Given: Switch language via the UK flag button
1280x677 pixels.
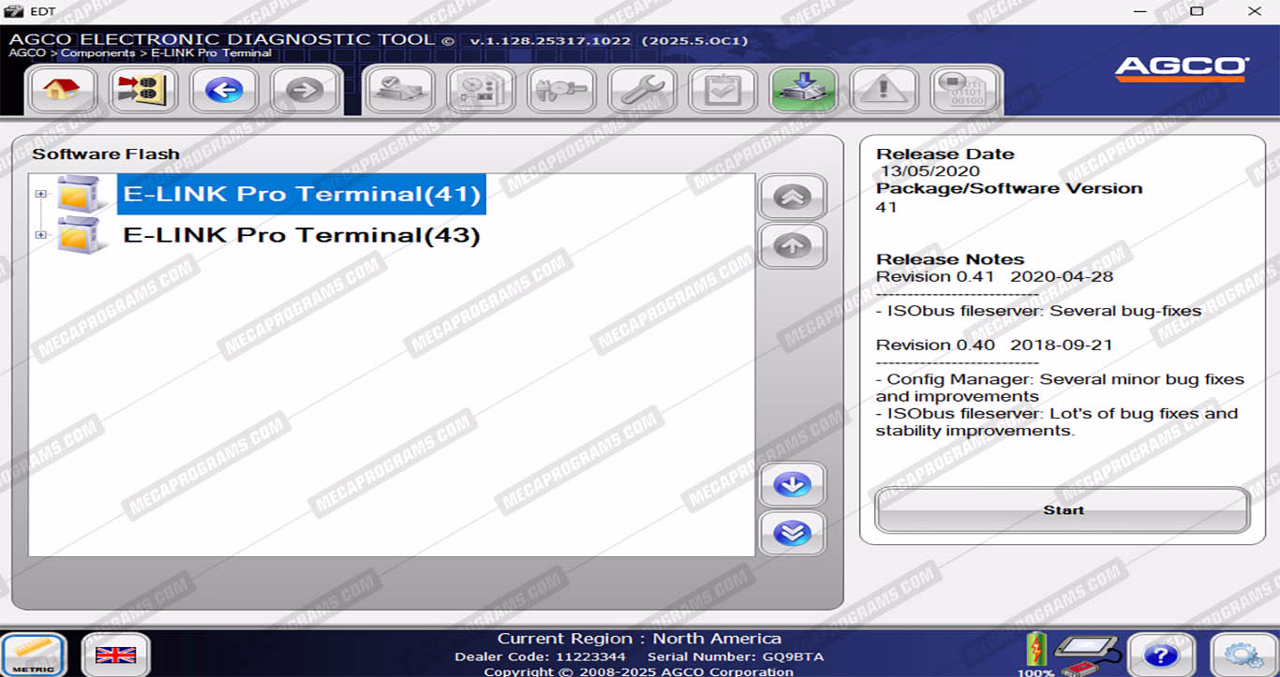Looking at the screenshot, I should 115,655.
